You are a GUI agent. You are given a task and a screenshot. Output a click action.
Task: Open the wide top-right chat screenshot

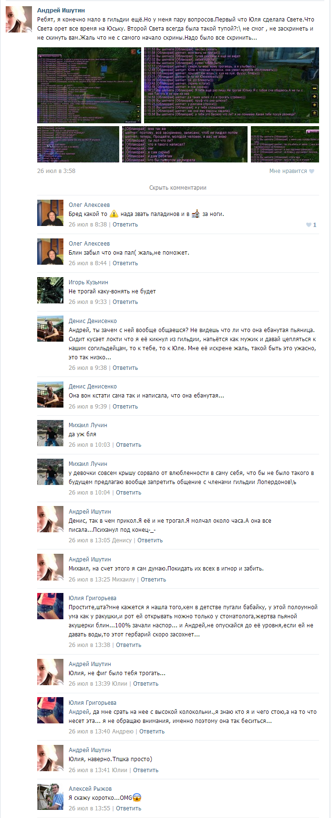tap(231, 86)
